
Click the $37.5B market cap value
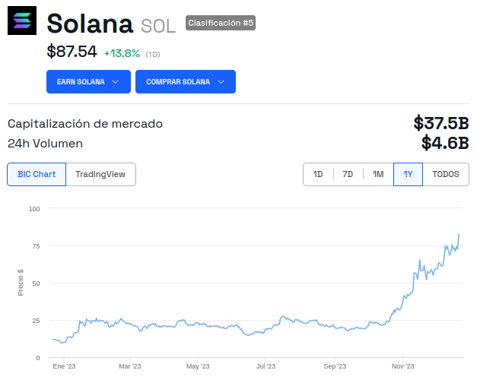441,123
